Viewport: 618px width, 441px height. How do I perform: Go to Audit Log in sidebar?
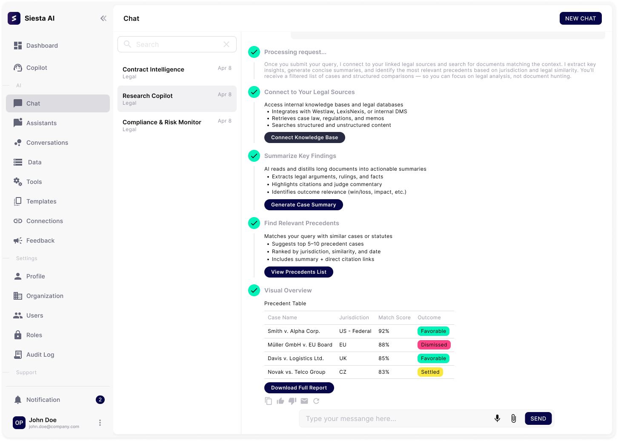(40, 355)
